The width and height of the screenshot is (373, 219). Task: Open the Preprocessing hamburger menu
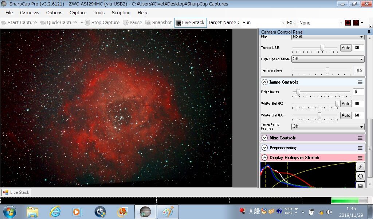pyautogui.click(x=360, y=148)
